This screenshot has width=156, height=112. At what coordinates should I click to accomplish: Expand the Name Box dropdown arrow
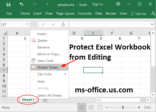[x=27, y=24]
